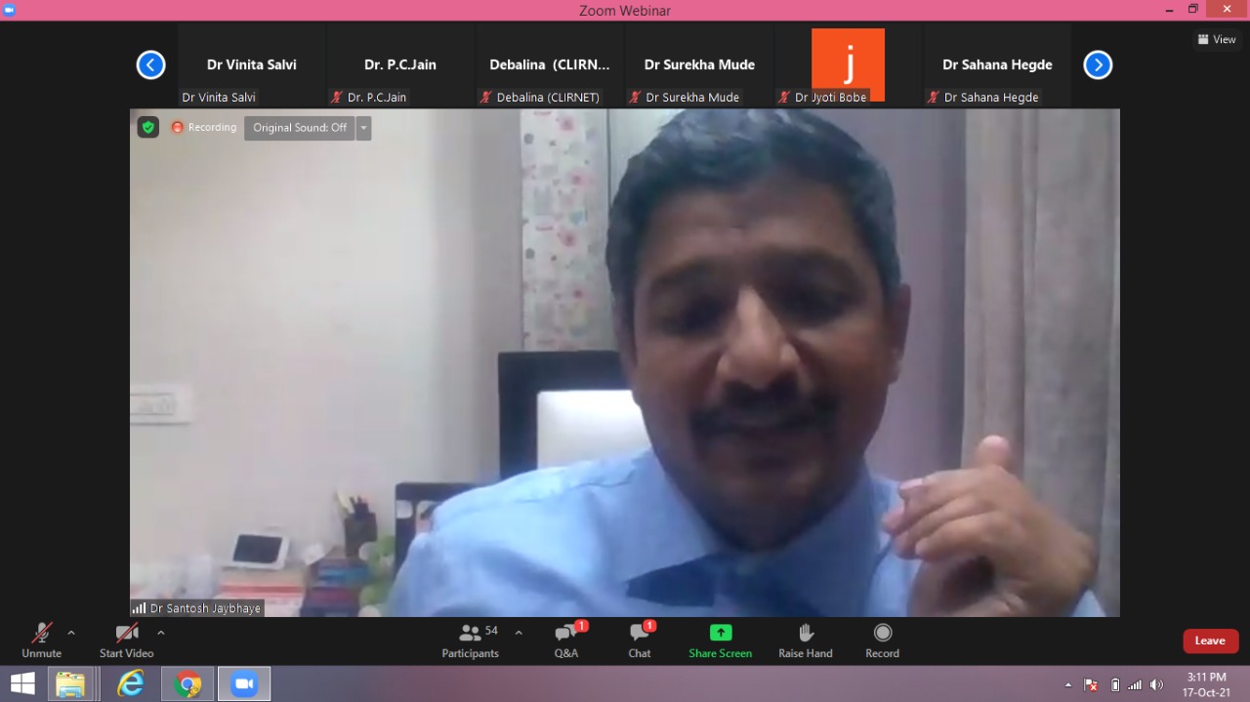Expand the options arrow beside Participants
1250x702 pixels.
point(519,633)
